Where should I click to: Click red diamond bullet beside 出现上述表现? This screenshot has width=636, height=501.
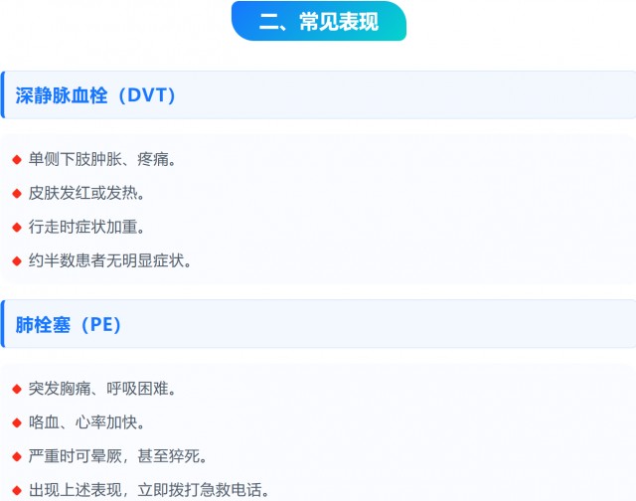17,490
